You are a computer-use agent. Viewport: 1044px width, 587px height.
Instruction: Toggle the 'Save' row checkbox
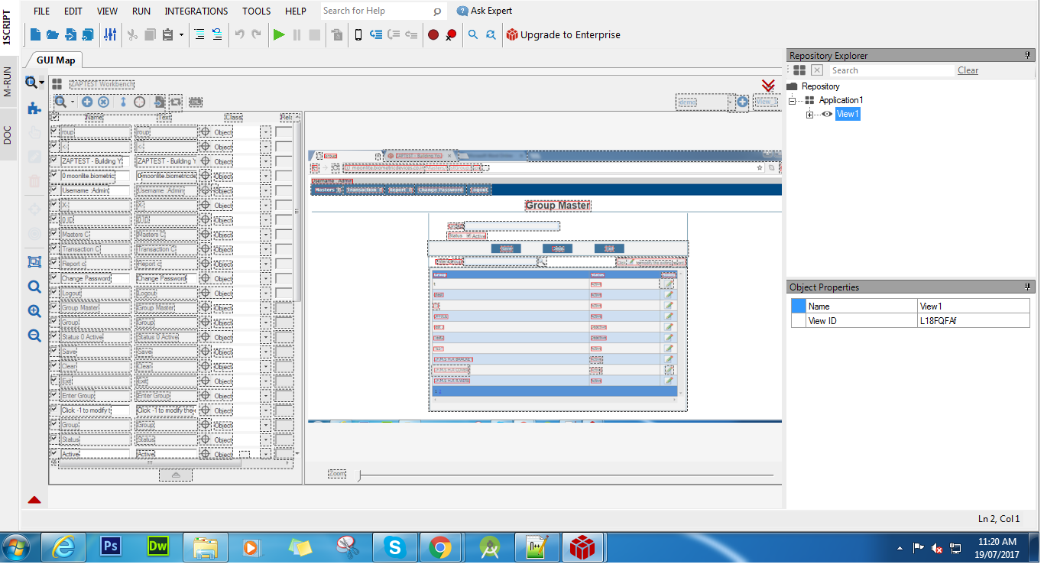[54, 352]
